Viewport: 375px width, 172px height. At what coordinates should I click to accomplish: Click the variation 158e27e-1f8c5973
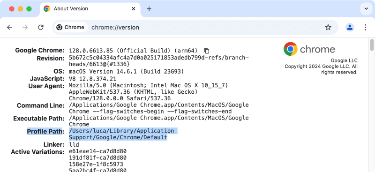point(96,164)
